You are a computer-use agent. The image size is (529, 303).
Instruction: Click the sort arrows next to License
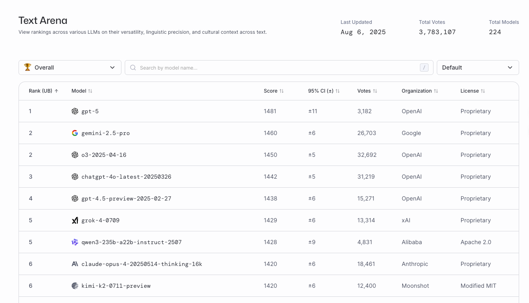click(483, 91)
